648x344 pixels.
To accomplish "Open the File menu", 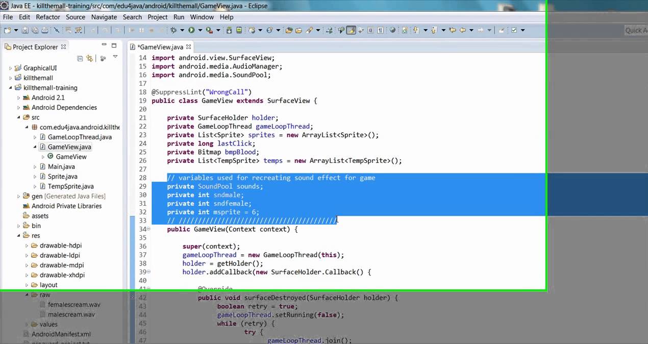I will pos(8,17).
